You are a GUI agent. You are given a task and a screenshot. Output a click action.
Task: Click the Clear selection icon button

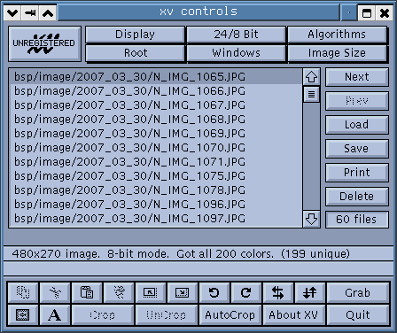(x=119, y=292)
